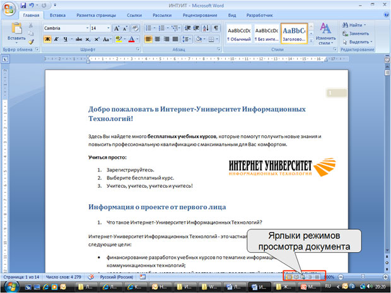391x293 pixels.
Task: Open the Change Case (Аа) dropdown
Action: coord(107,39)
